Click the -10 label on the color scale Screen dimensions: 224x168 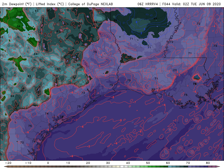(x=28, y=163)
